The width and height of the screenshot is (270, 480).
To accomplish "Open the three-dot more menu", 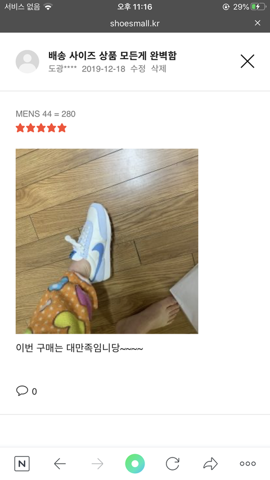I will (x=247, y=464).
